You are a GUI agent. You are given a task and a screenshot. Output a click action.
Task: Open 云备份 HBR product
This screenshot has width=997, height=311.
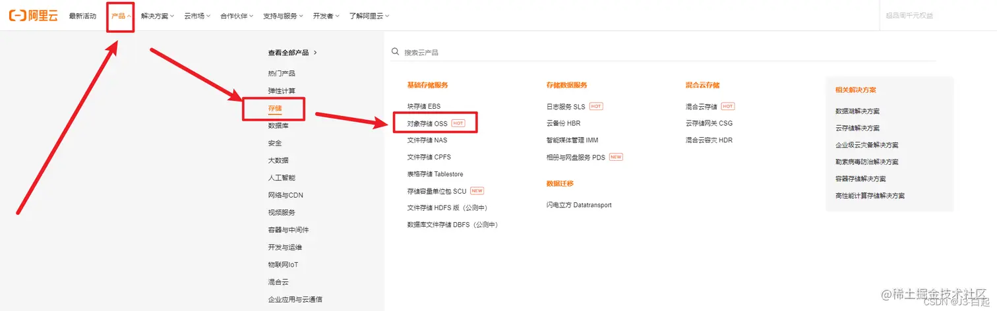563,123
